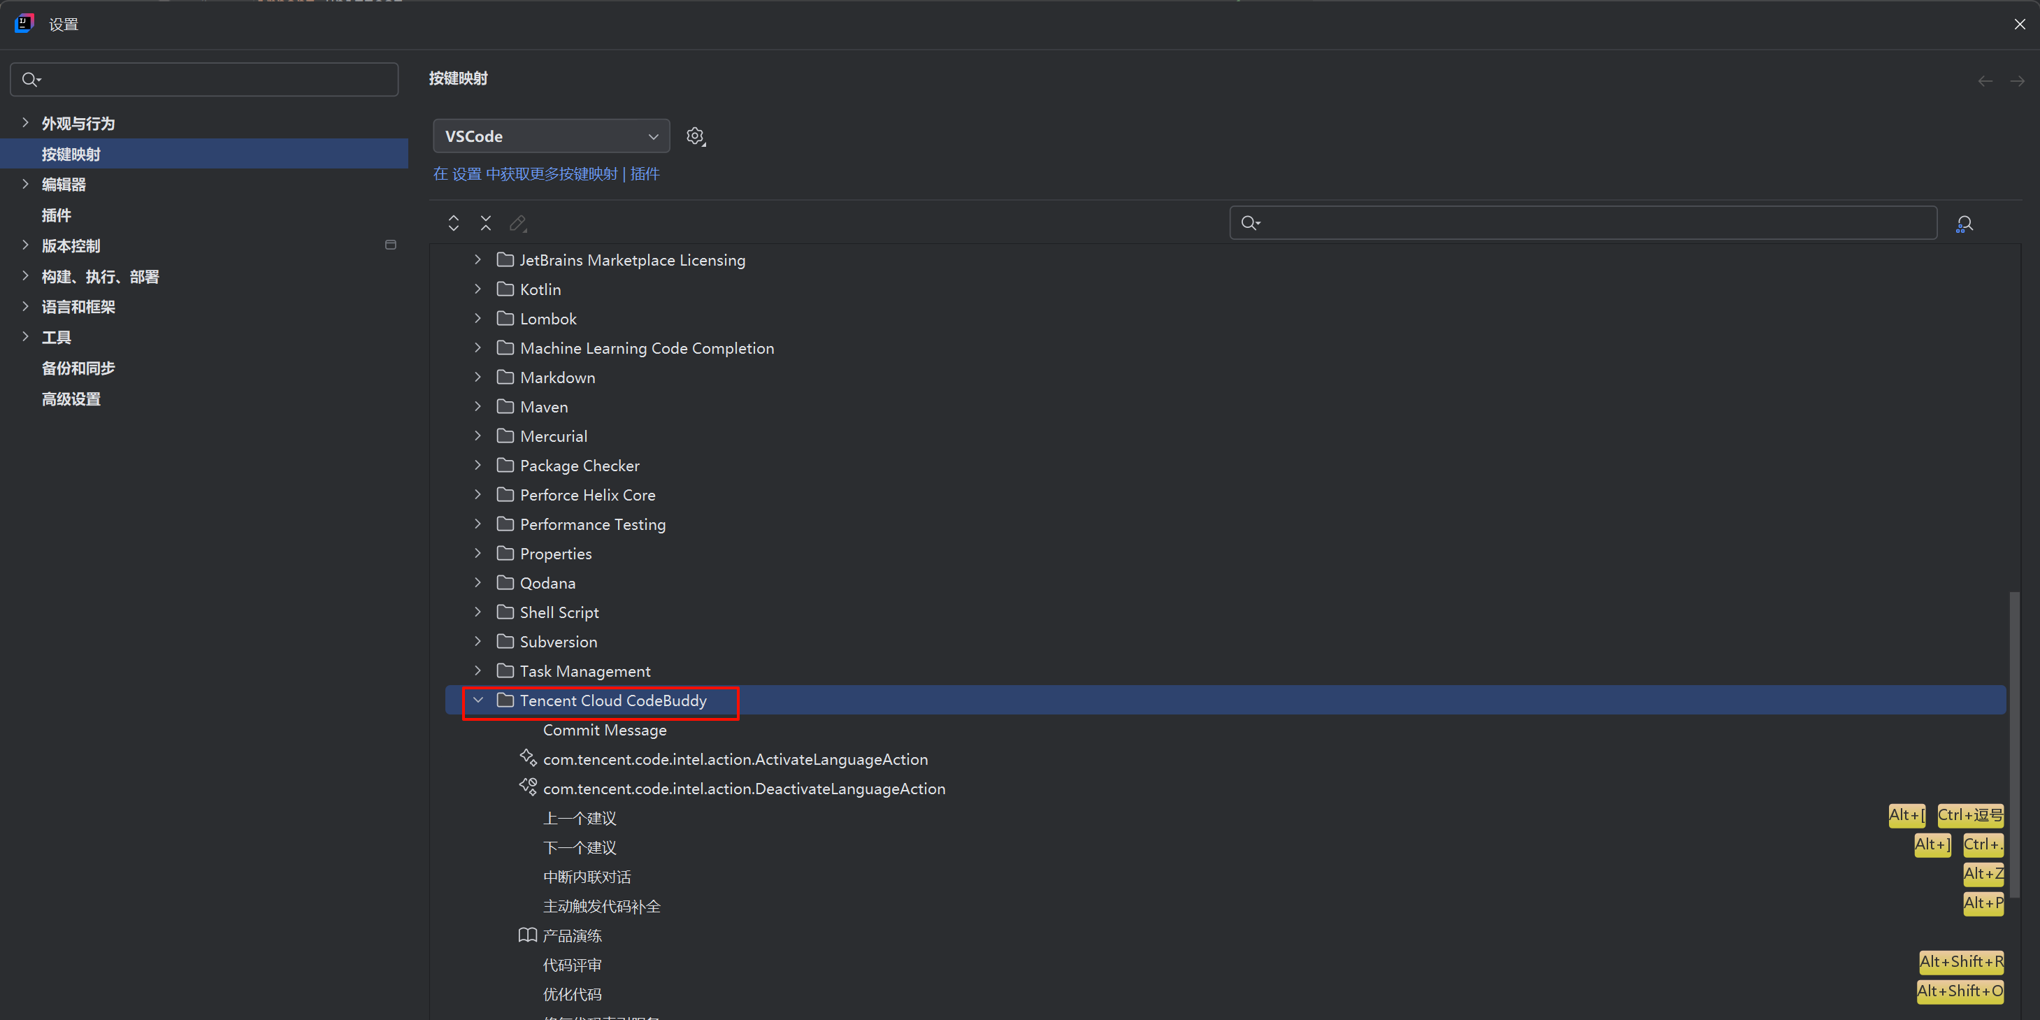Click the forward navigation arrow
2040x1020 pixels.
pyautogui.click(x=2017, y=81)
